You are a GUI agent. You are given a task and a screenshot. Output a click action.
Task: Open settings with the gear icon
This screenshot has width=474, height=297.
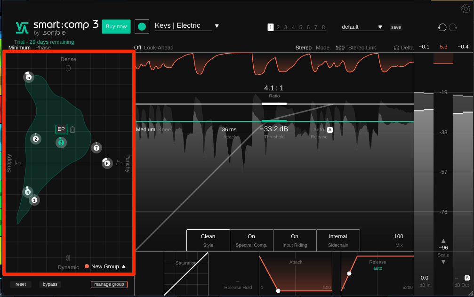[x=466, y=8]
